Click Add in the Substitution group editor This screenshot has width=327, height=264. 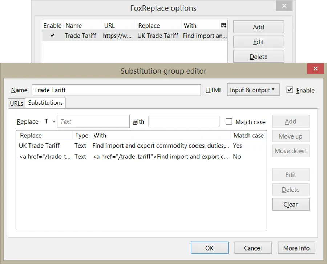[x=291, y=121]
